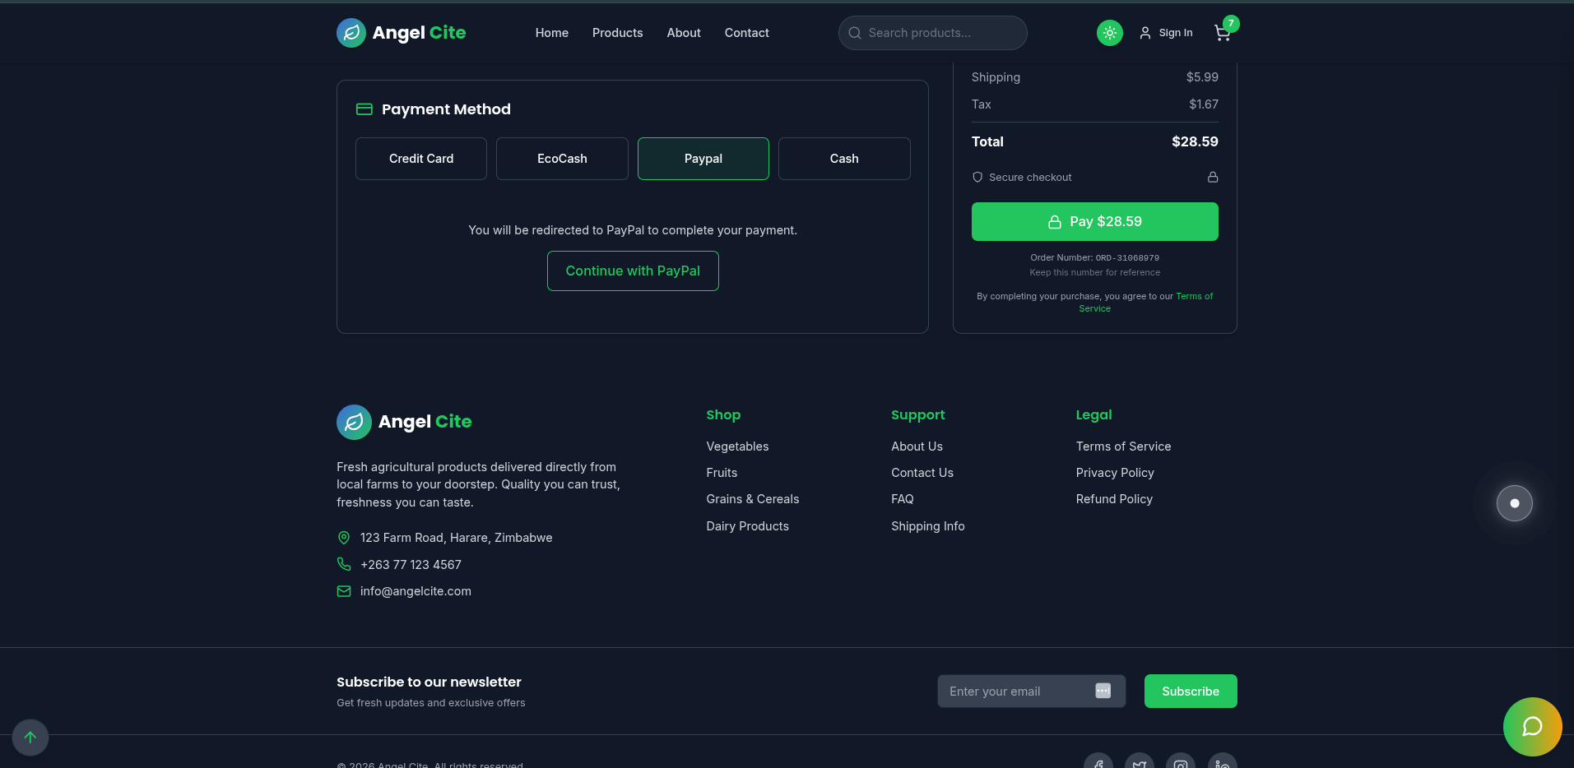Click the Enter your email newsletter field
The height and width of the screenshot is (768, 1574).
1016,692
